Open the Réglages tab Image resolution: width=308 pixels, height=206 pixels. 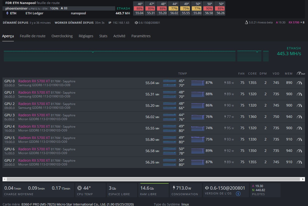coord(86,36)
